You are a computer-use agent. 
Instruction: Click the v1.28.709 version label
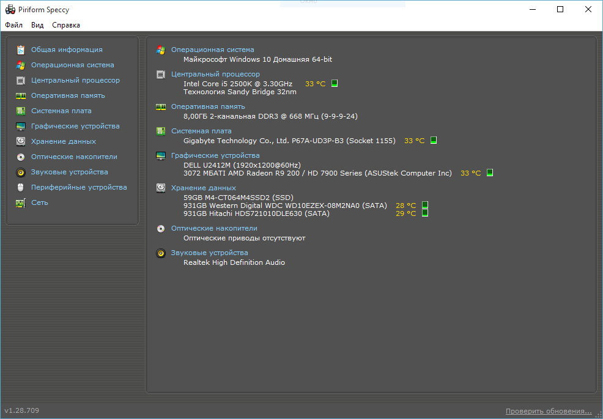[22, 410]
